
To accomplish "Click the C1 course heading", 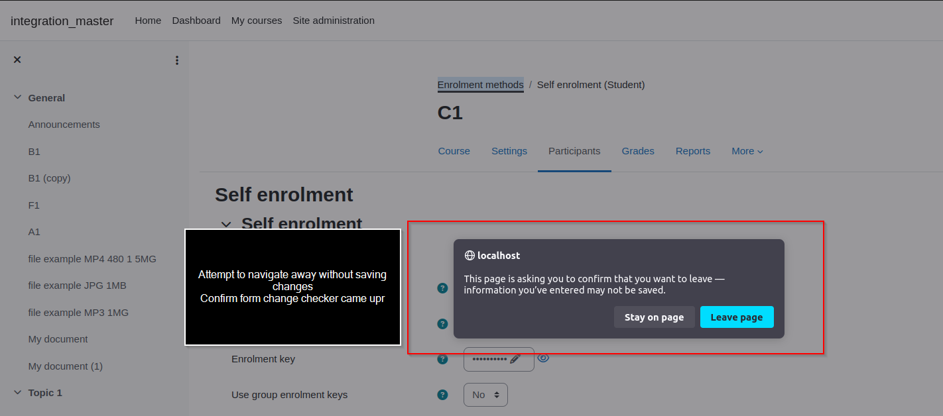I will (450, 113).
